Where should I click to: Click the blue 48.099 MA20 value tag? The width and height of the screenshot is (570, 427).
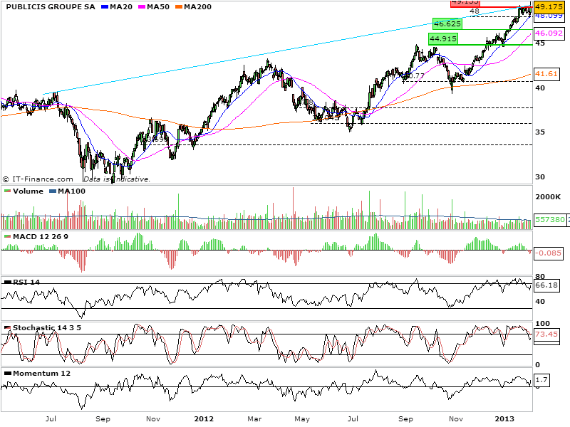pos(549,16)
